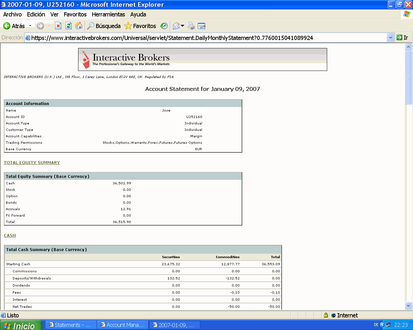Click the Fees commodities value -0.10
The height and width of the screenshot is (330, 413).
coord(235,293)
